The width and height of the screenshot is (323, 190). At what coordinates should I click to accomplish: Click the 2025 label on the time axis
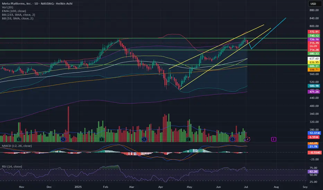pyautogui.click(x=78, y=187)
